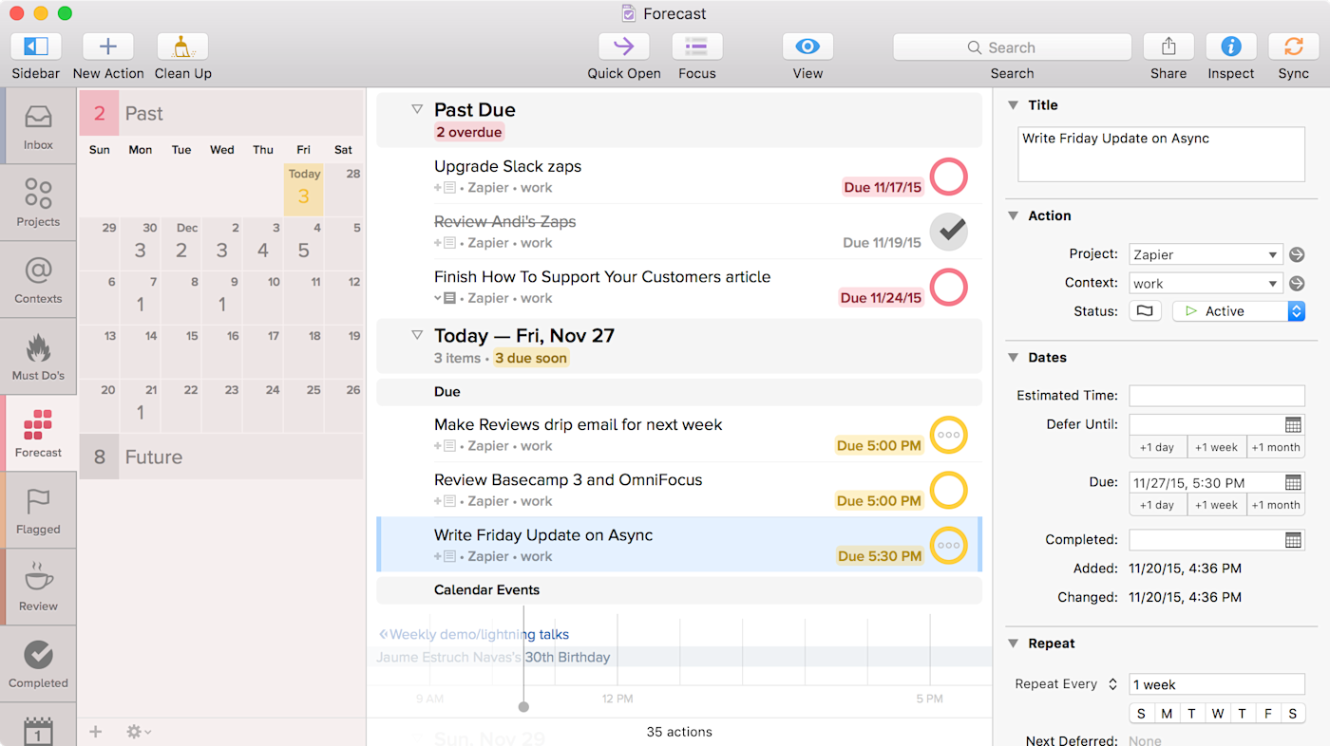Open Weekly demo/lightning talks calendar event
This screenshot has height=746, width=1330.
point(474,635)
